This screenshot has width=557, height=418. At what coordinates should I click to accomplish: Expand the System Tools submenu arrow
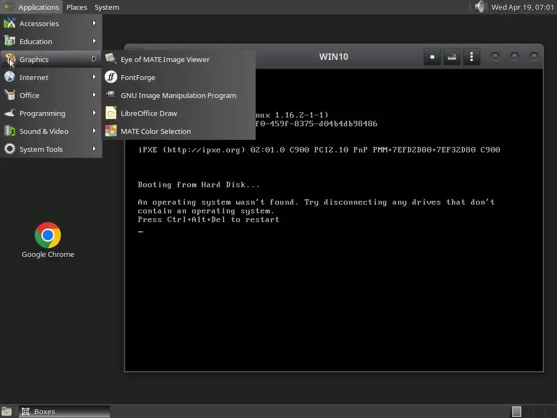click(94, 149)
